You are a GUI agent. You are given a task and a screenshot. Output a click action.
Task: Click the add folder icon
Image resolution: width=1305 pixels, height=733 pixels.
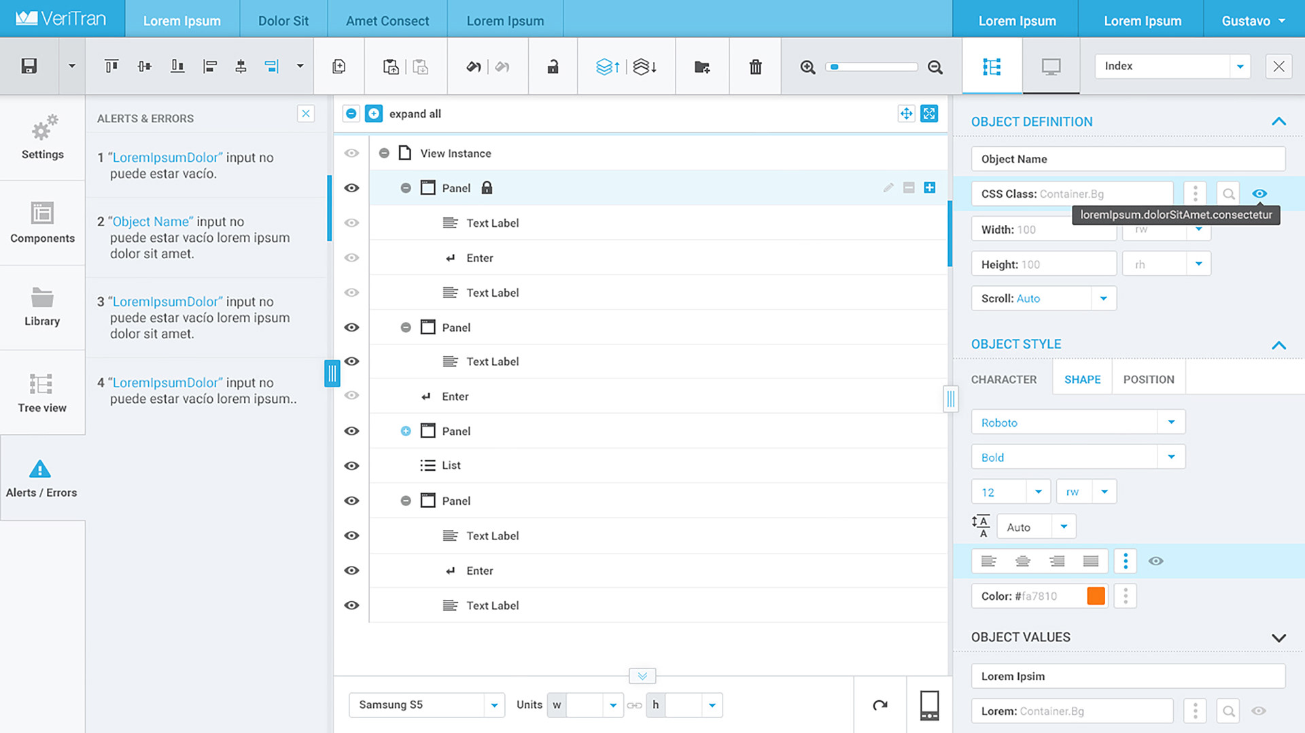click(702, 66)
